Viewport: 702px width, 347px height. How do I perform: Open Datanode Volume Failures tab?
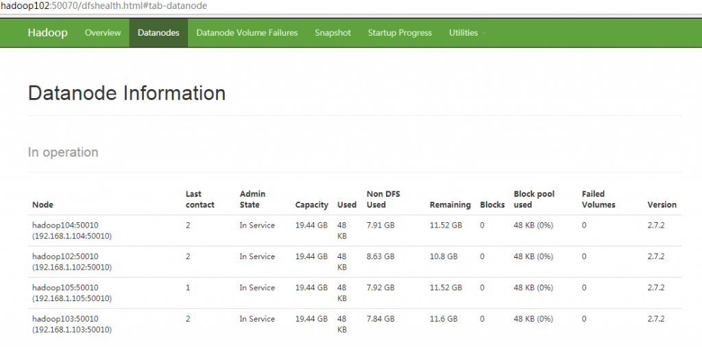coord(247,33)
